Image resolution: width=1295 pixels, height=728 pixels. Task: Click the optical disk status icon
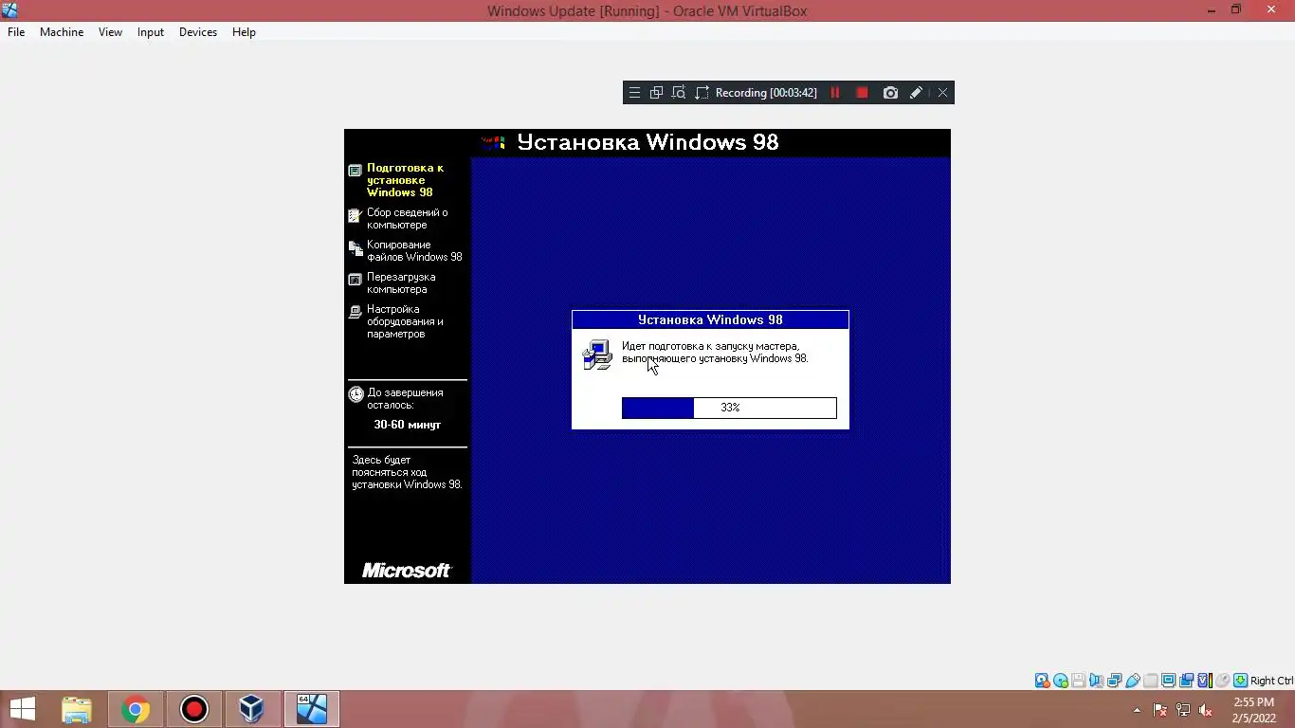coord(1061,681)
